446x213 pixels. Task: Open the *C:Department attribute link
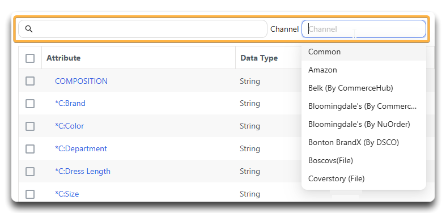(x=81, y=149)
